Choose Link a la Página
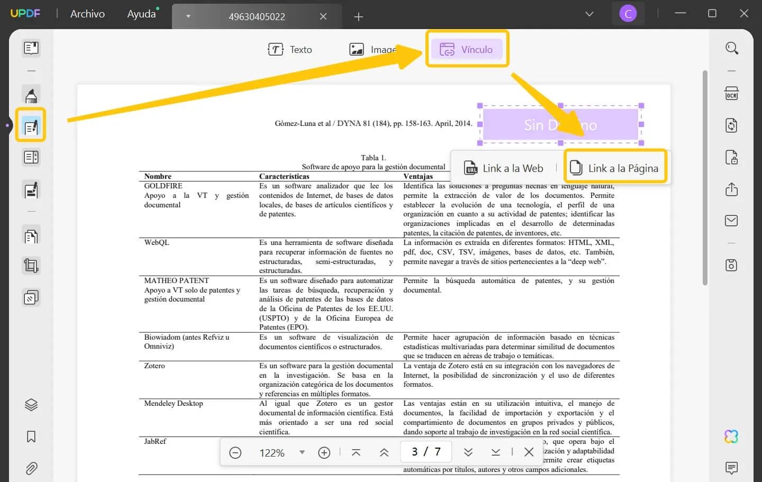 click(614, 168)
